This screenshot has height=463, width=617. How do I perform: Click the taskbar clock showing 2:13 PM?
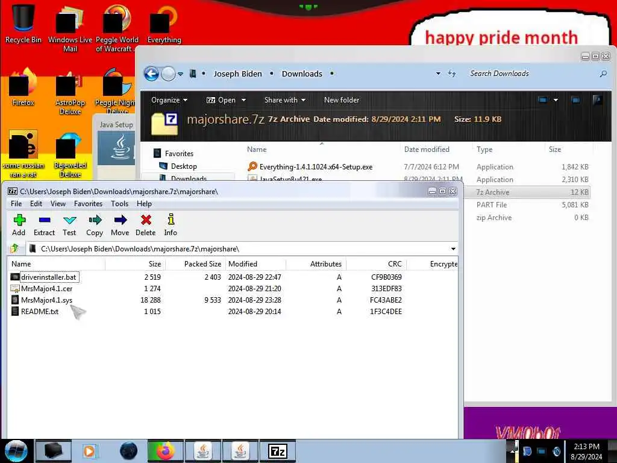(586, 451)
